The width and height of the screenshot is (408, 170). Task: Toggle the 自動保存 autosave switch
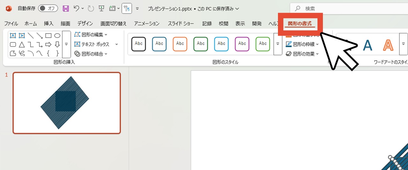point(47,9)
